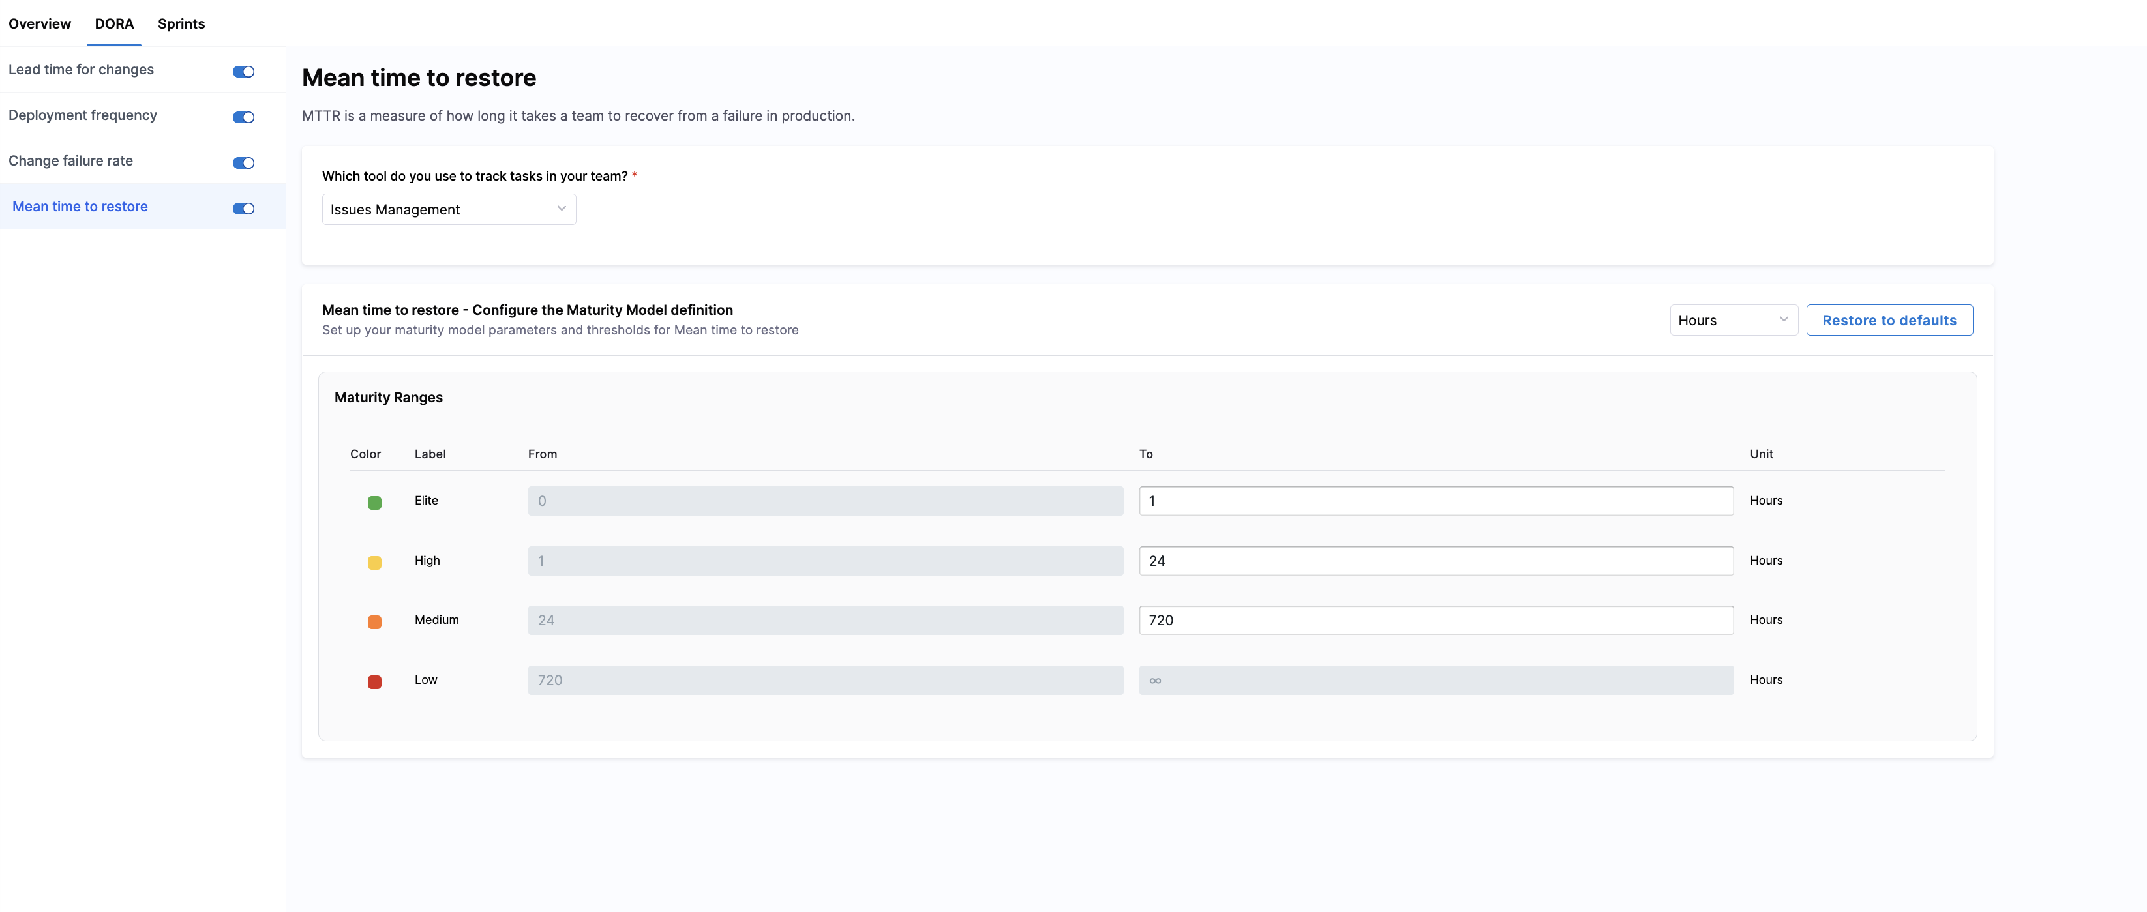This screenshot has height=912, width=2147.
Task: Click the orange Medium color swatch
Action: (374, 622)
